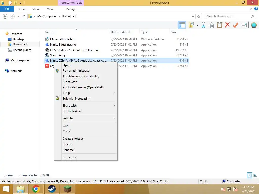
Task: Expand the 7-Zip submenu
Action: pyautogui.click(x=86, y=93)
